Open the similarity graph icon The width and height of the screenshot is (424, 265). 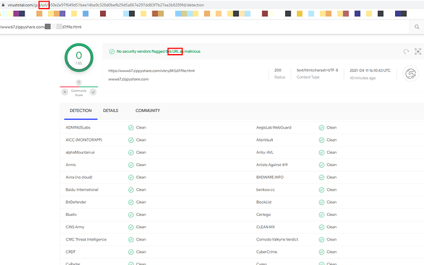pyautogui.click(x=418, y=52)
